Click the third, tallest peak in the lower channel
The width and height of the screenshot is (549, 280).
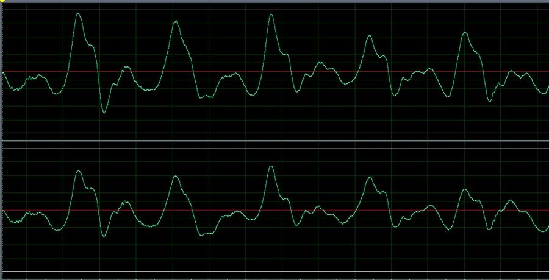pyautogui.click(x=271, y=166)
